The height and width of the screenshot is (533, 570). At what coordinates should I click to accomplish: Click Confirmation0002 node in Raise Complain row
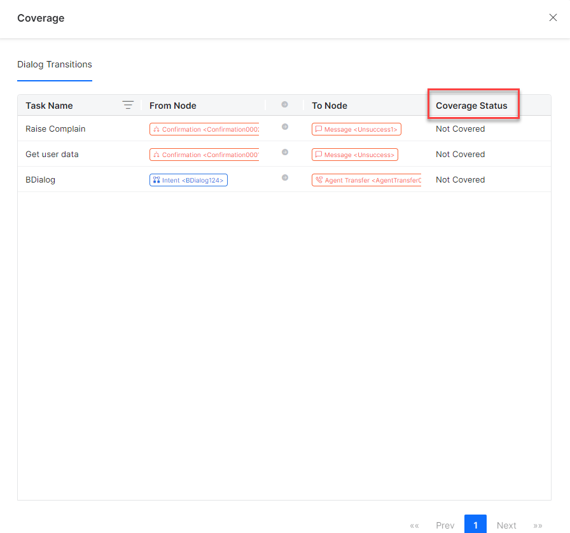tap(204, 129)
